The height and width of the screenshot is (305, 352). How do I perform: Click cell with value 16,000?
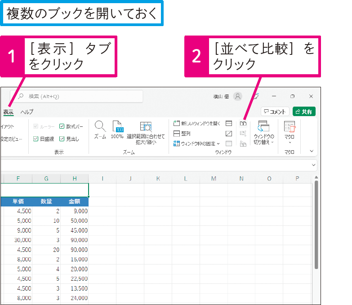(75, 260)
